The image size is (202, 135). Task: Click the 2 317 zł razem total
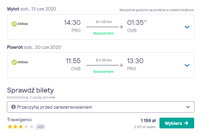pos(145,127)
